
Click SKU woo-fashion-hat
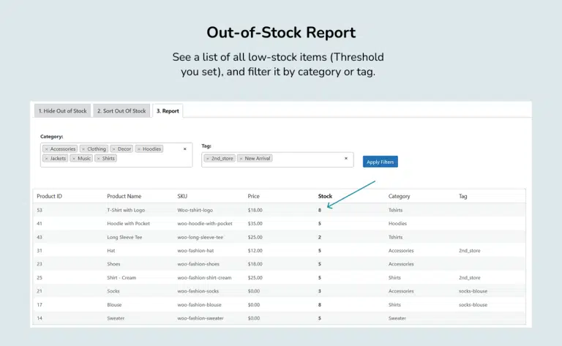point(195,251)
